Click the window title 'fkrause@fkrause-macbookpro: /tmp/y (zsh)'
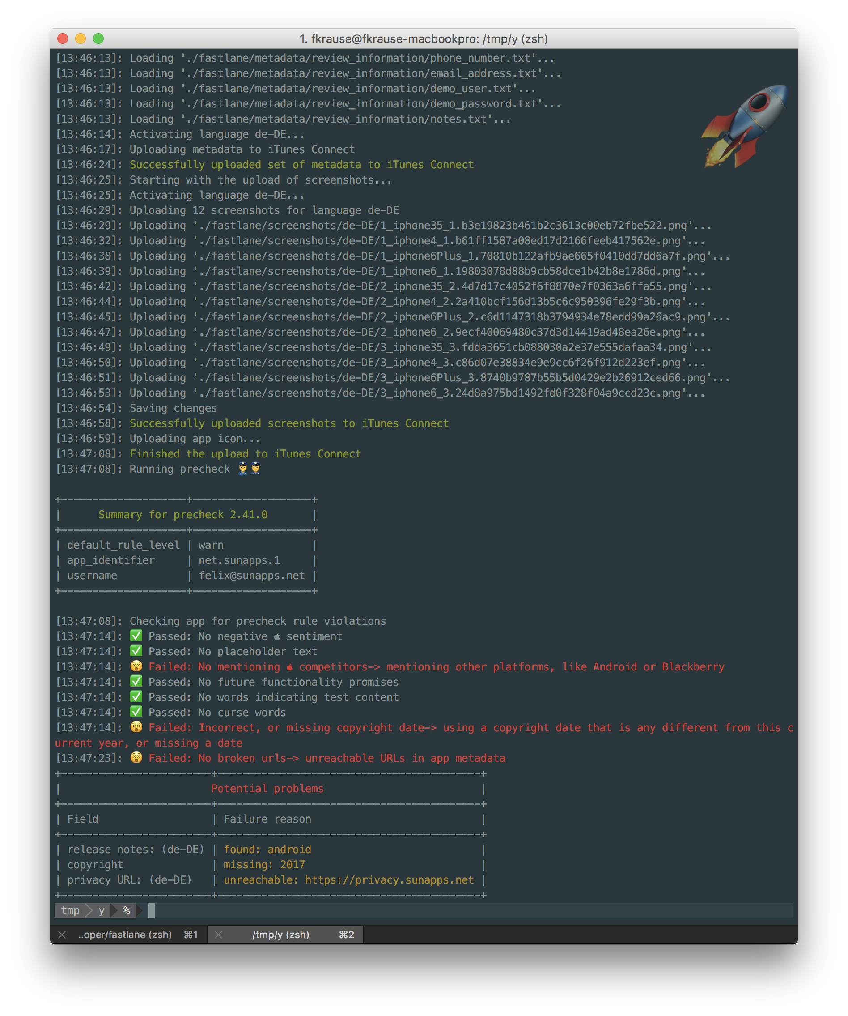This screenshot has width=848, height=1016. [x=424, y=38]
